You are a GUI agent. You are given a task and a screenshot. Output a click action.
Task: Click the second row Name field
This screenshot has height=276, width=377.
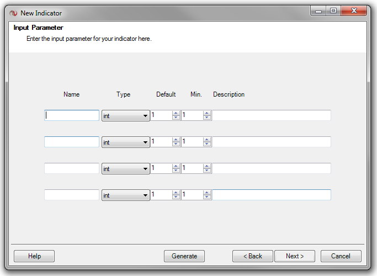[x=72, y=142]
